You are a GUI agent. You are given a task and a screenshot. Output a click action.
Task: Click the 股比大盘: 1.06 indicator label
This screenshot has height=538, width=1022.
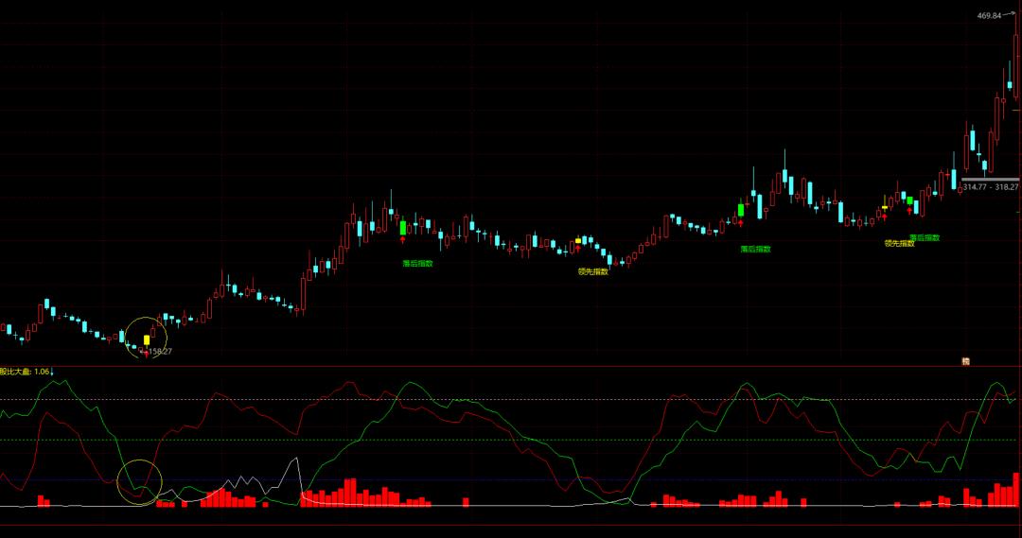click(24, 372)
